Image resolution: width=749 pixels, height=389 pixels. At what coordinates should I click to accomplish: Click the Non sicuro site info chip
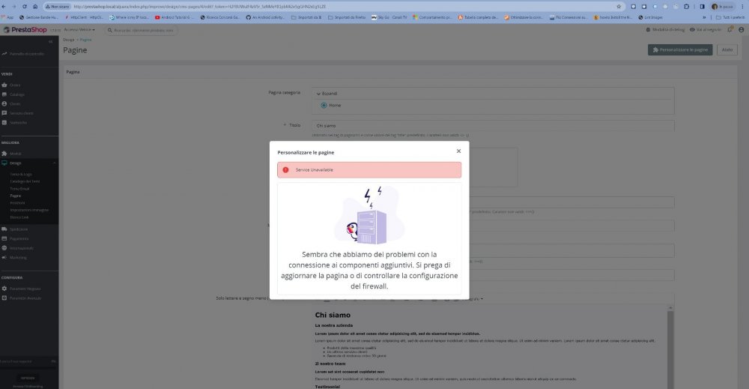[x=58, y=7]
